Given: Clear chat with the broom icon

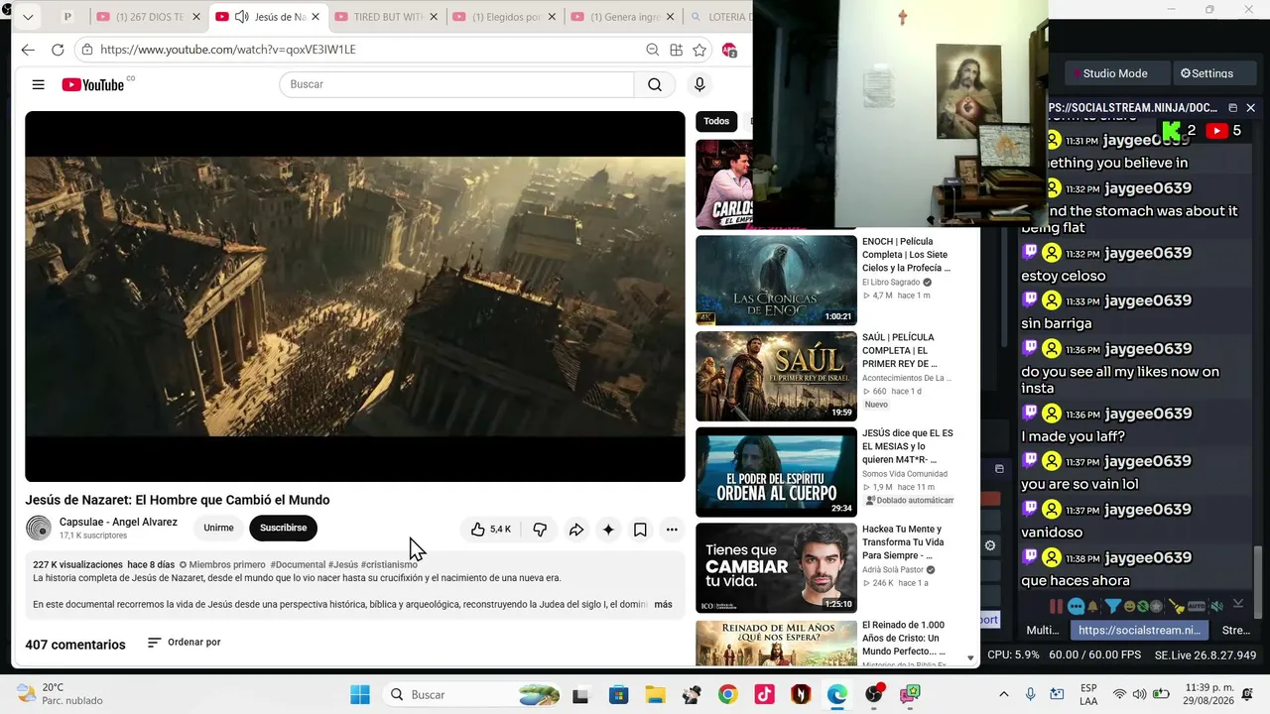Looking at the screenshot, I should pyautogui.click(x=1177, y=606).
